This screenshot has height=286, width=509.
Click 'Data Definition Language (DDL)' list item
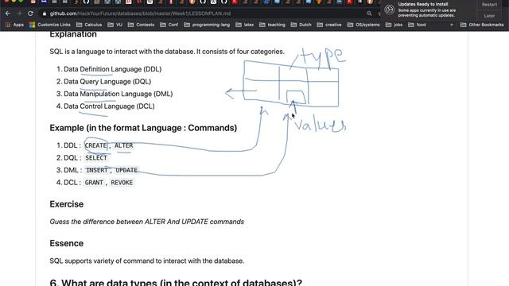(x=112, y=69)
